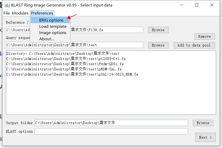Viewport: 222px width, 148px height.
Task: Click the empty BLAST options field
Action: tap(111, 131)
